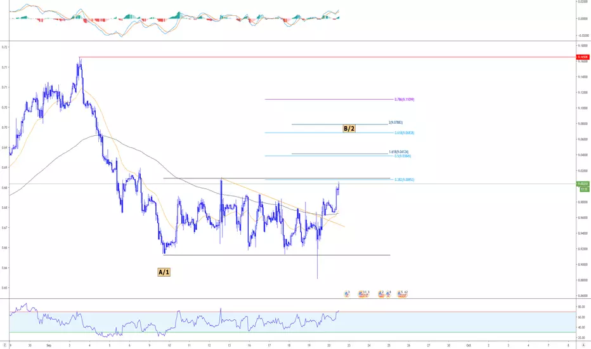Select the 1.618 extension level label
591x349 pixels.
398,152
